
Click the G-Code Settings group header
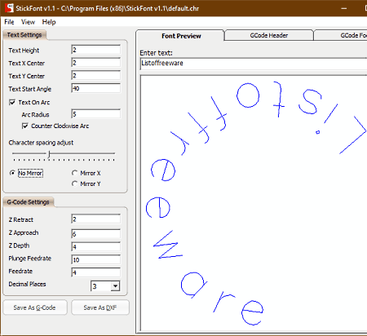pyautogui.click(x=28, y=202)
